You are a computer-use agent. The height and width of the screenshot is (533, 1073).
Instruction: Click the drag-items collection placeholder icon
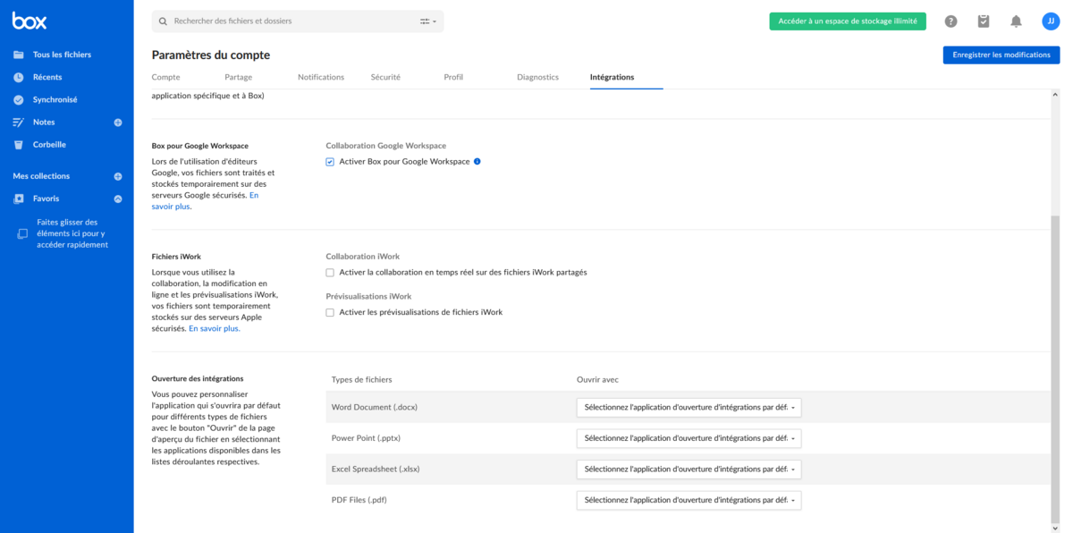[23, 234]
